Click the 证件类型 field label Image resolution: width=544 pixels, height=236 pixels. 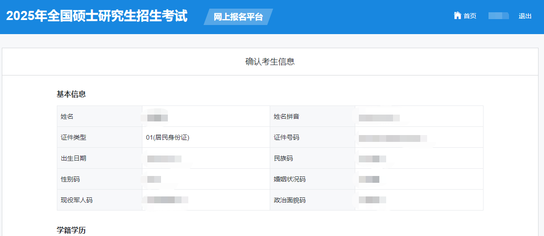(73, 137)
